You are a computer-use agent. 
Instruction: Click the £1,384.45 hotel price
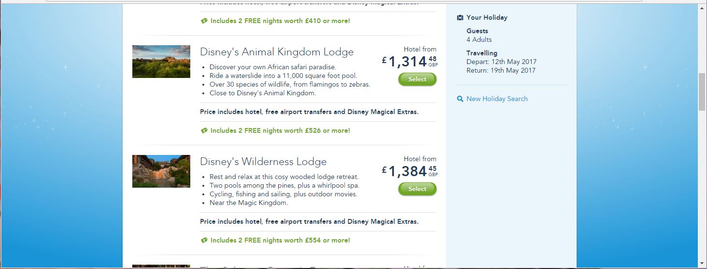(408, 171)
